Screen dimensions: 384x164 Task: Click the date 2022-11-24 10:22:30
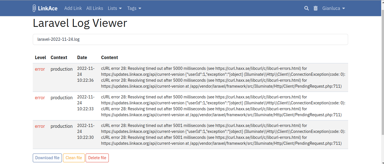point(86,131)
